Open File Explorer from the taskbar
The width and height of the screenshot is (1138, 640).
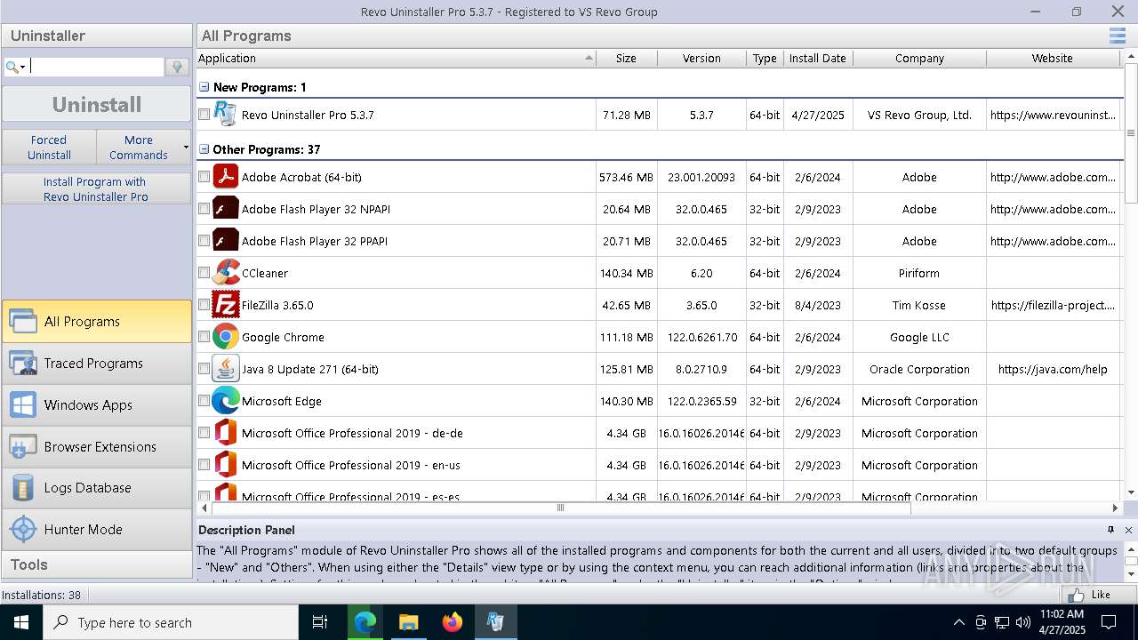(408, 622)
